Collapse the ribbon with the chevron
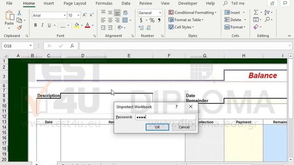The image size is (294, 165). coord(289,36)
